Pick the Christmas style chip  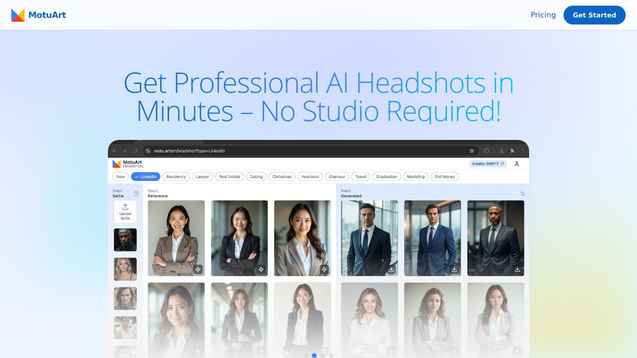click(x=282, y=177)
